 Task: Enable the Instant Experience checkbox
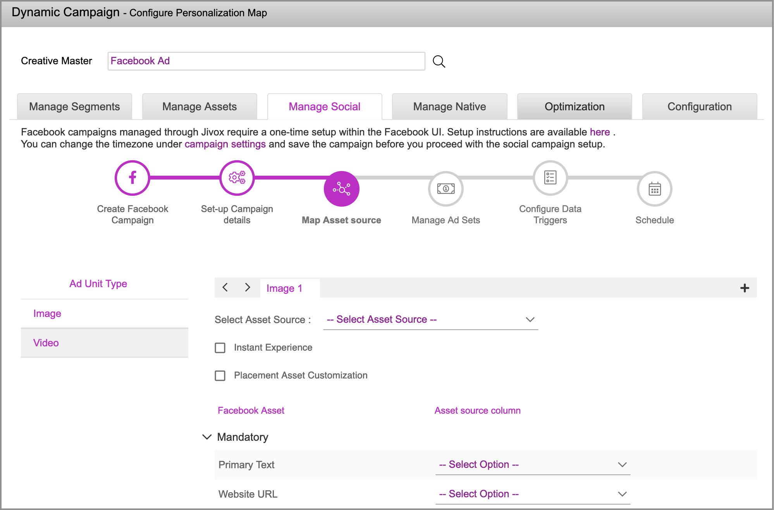pos(220,348)
